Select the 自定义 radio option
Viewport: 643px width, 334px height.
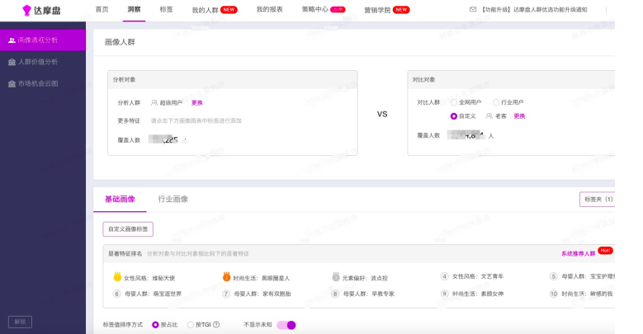[454, 116]
